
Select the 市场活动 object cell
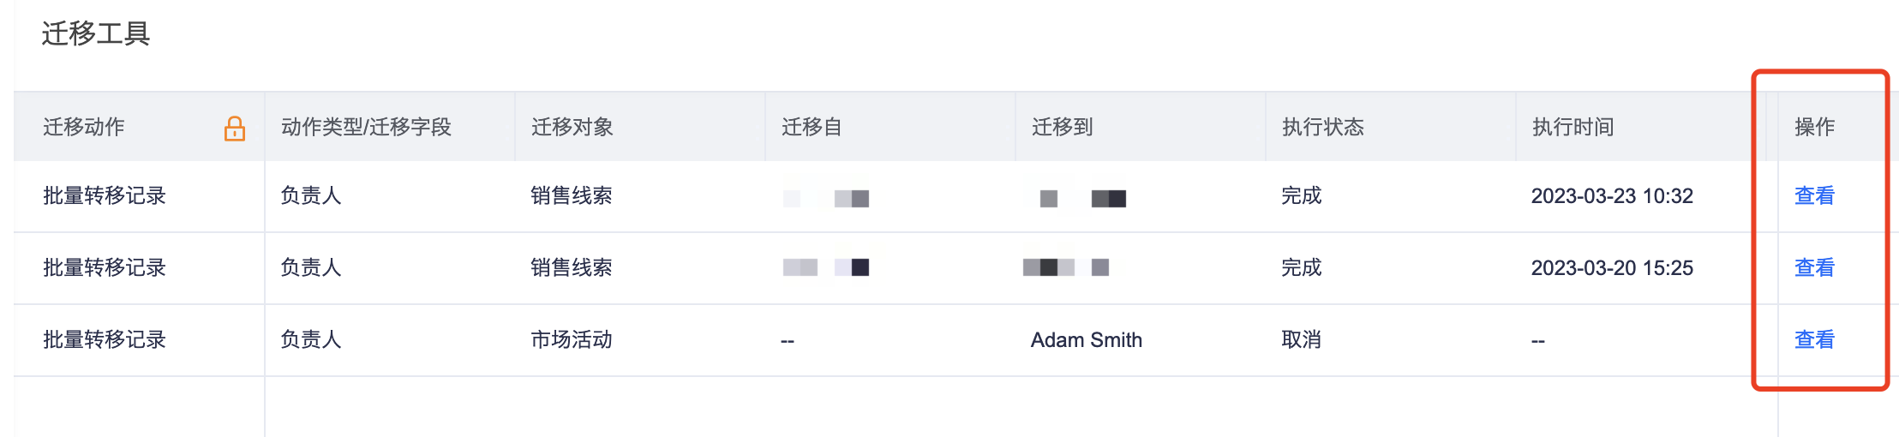pos(571,340)
